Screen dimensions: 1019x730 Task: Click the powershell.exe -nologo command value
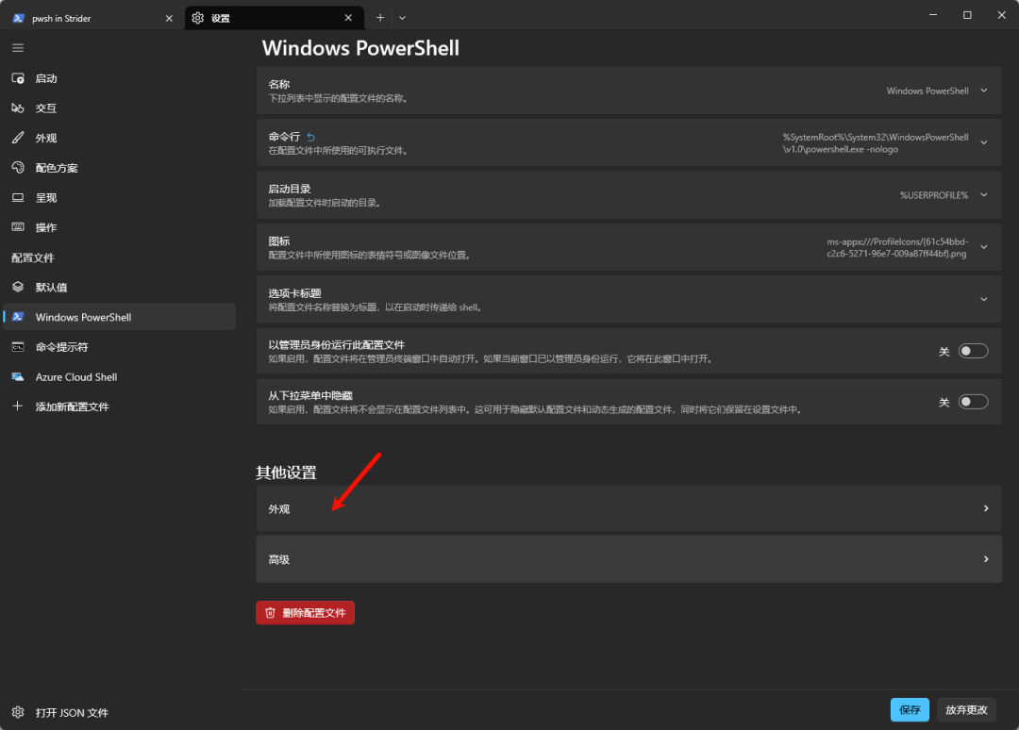876,142
